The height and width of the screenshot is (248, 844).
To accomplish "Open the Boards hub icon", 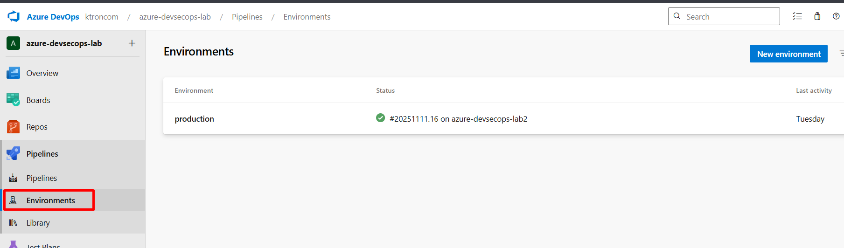I will pos(13,100).
